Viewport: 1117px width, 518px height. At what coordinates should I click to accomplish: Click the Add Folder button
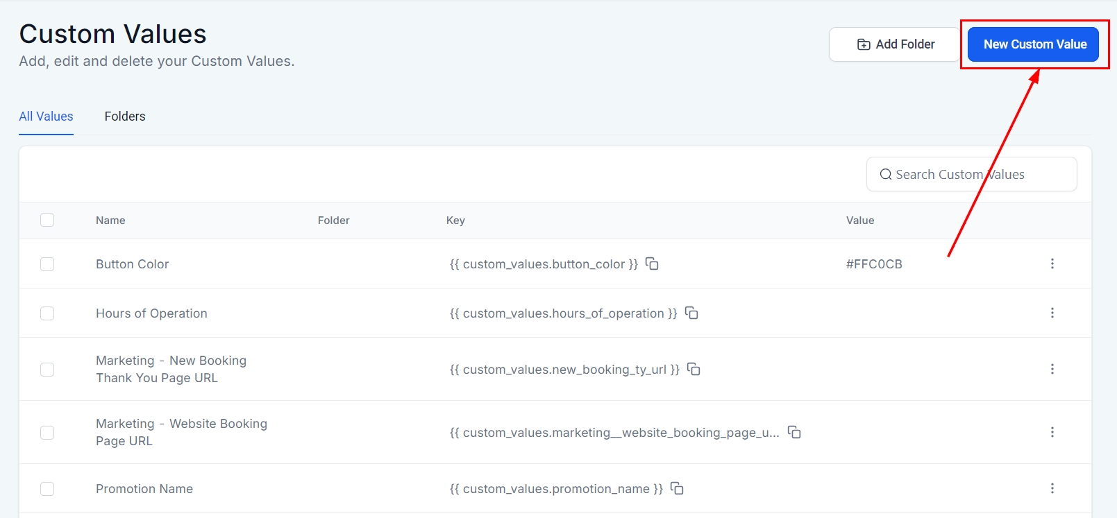coord(895,44)
